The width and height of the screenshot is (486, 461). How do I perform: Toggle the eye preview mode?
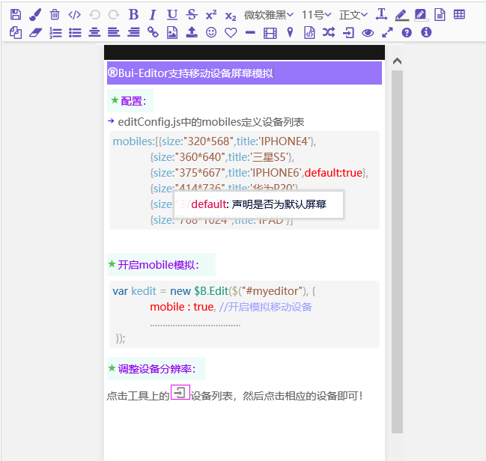point(368,32)
